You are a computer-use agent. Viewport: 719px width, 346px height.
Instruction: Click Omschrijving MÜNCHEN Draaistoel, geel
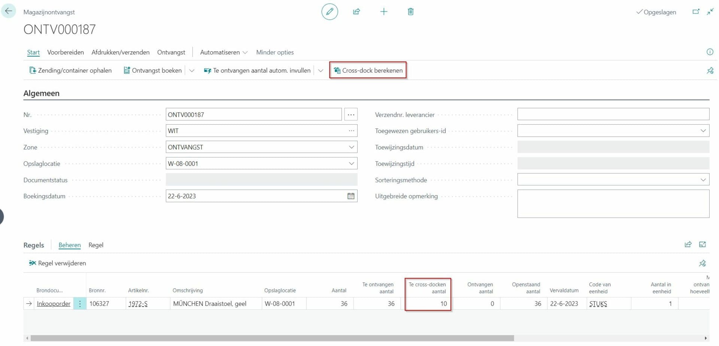[x=216, y=304]
